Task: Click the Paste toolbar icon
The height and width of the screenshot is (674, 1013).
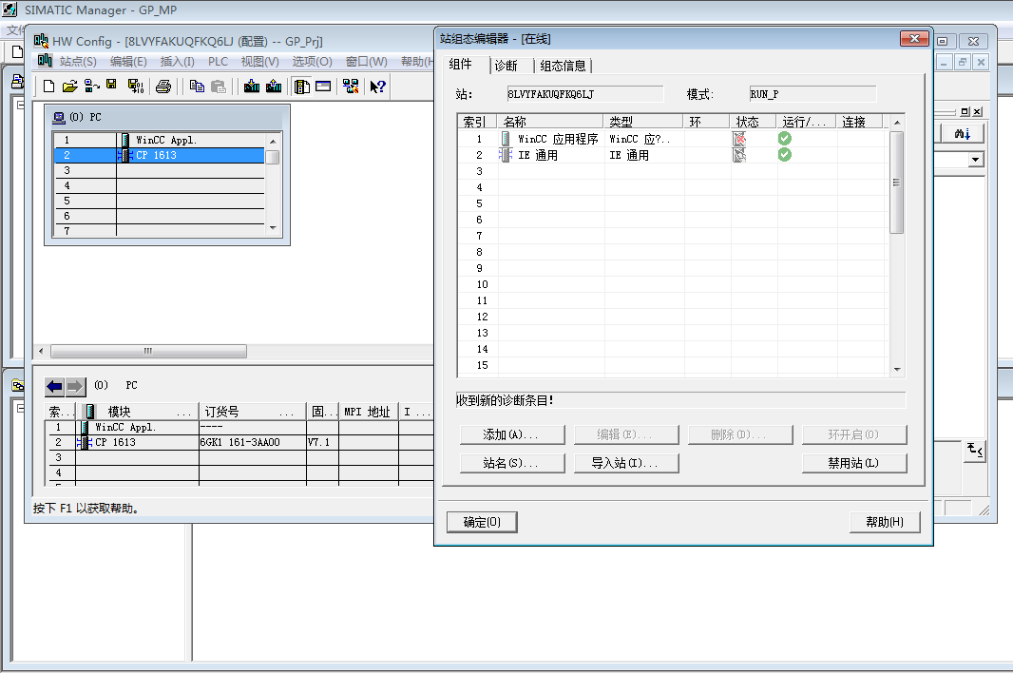Action: [219, 86]
